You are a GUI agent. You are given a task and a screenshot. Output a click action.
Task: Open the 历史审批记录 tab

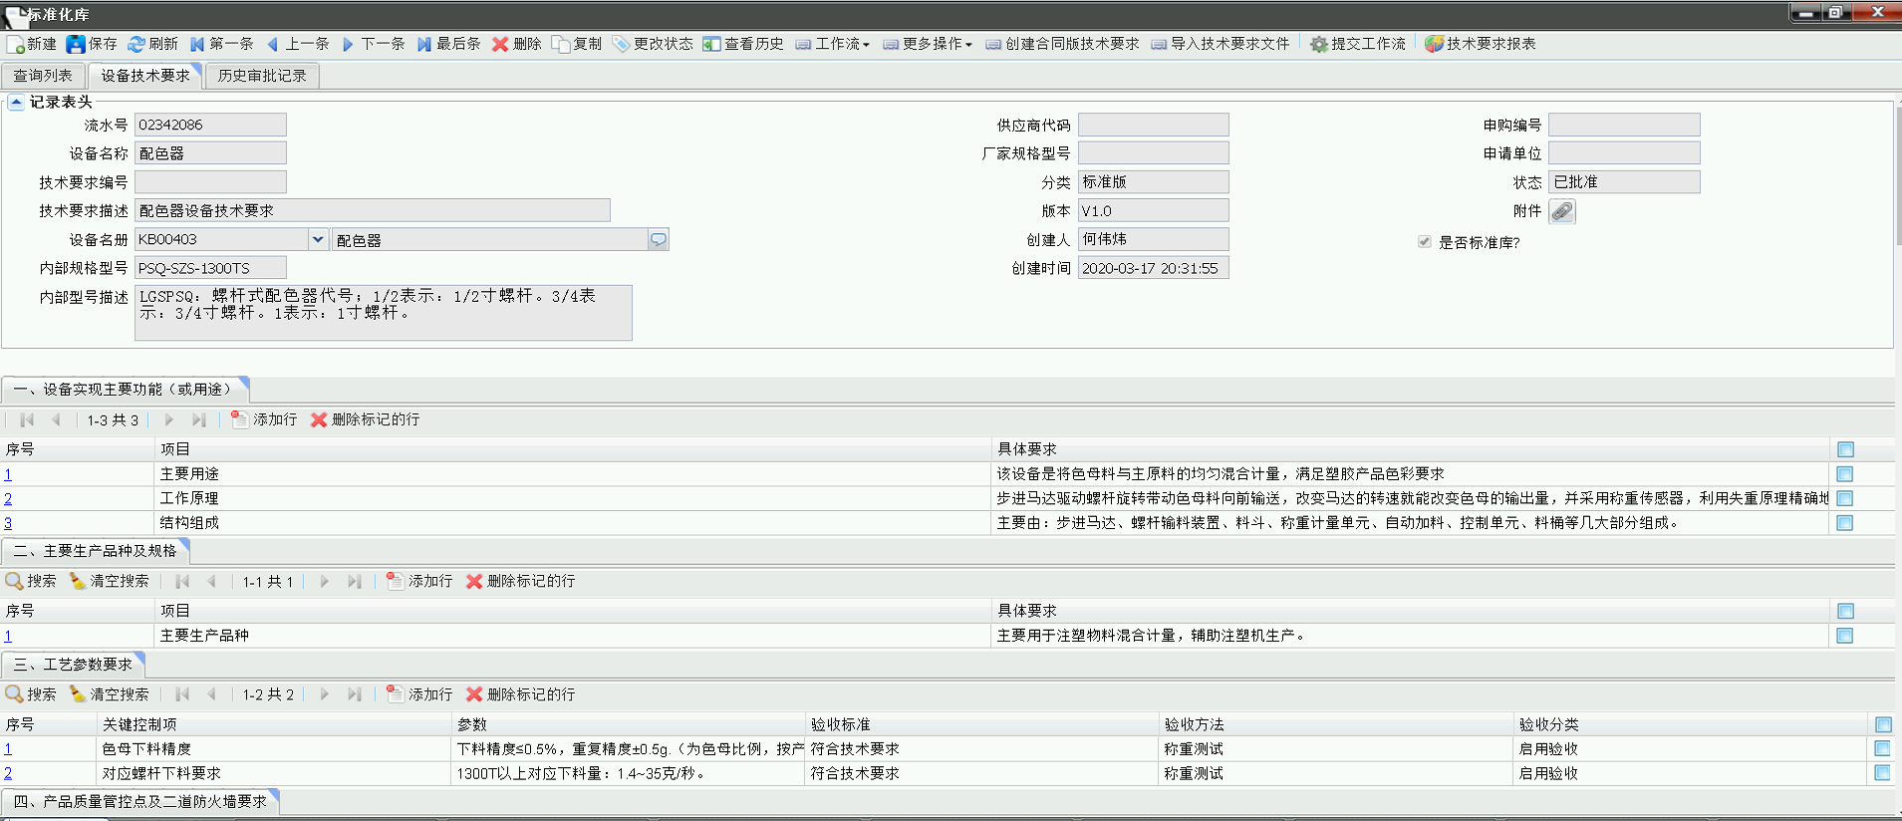click(262, 76)
